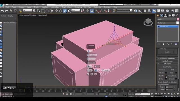Open the Create tab in command panel
Screen dimensions: 180x101
click(x=158, y=15)
